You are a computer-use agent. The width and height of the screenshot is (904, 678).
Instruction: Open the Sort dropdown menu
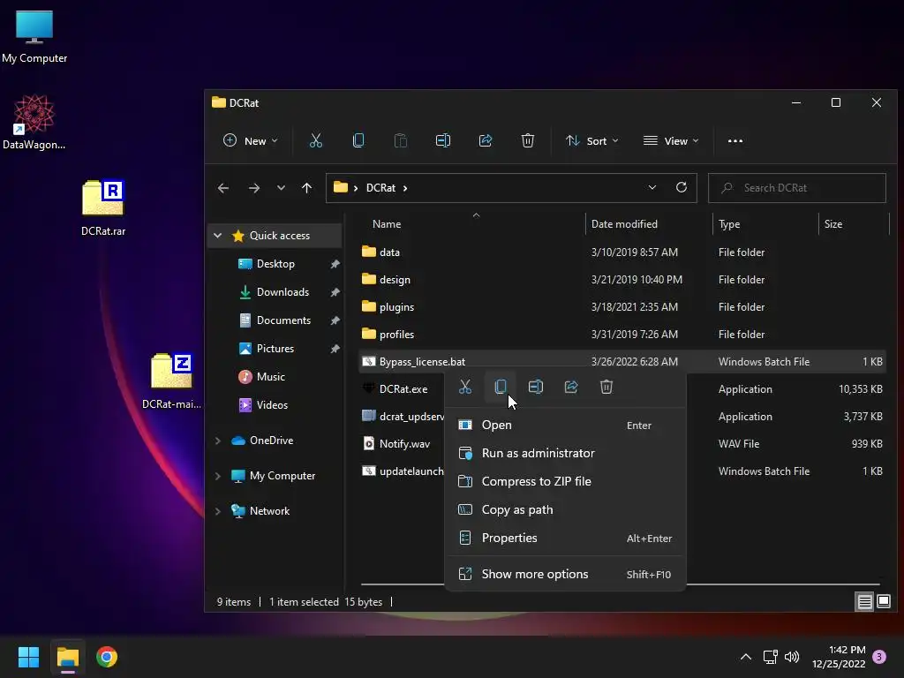[592, 140]
